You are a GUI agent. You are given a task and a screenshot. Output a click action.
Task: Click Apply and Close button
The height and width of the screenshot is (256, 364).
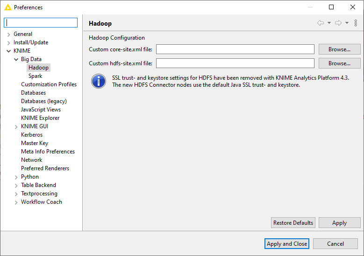point(287,244)
